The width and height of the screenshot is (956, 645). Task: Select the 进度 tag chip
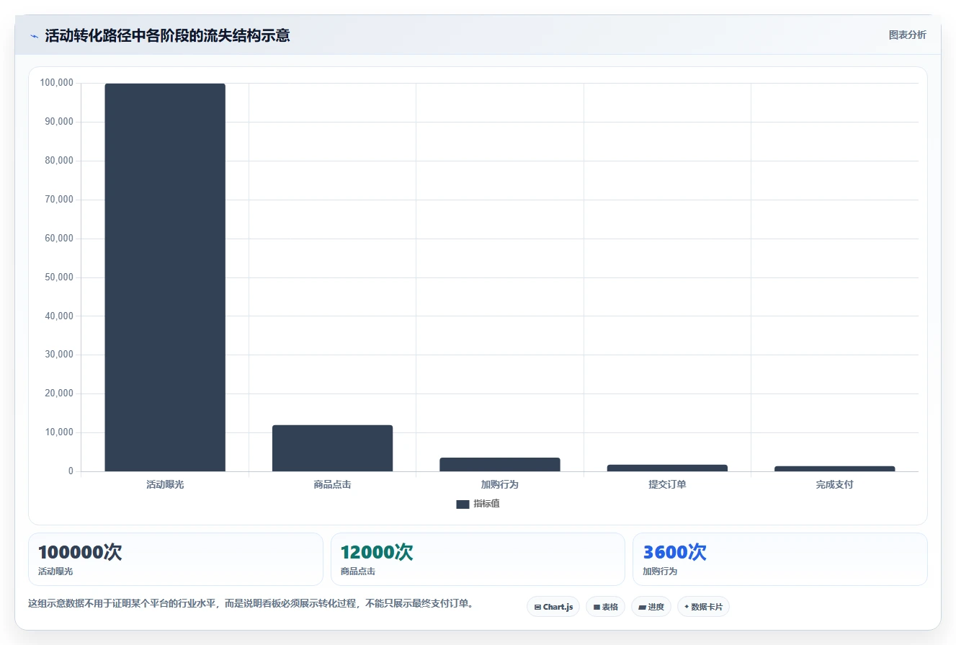(651, 607)
